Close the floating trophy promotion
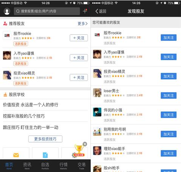The image size is (181, 172). coord(85,144)
